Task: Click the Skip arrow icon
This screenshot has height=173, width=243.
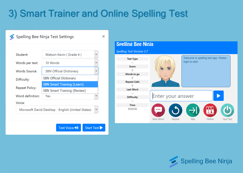Action: 193,110
